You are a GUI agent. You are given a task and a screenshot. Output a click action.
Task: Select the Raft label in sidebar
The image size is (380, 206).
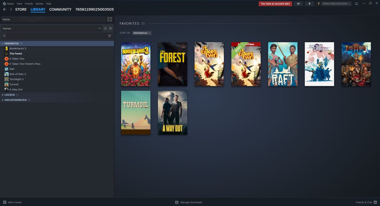click(12, 69)
